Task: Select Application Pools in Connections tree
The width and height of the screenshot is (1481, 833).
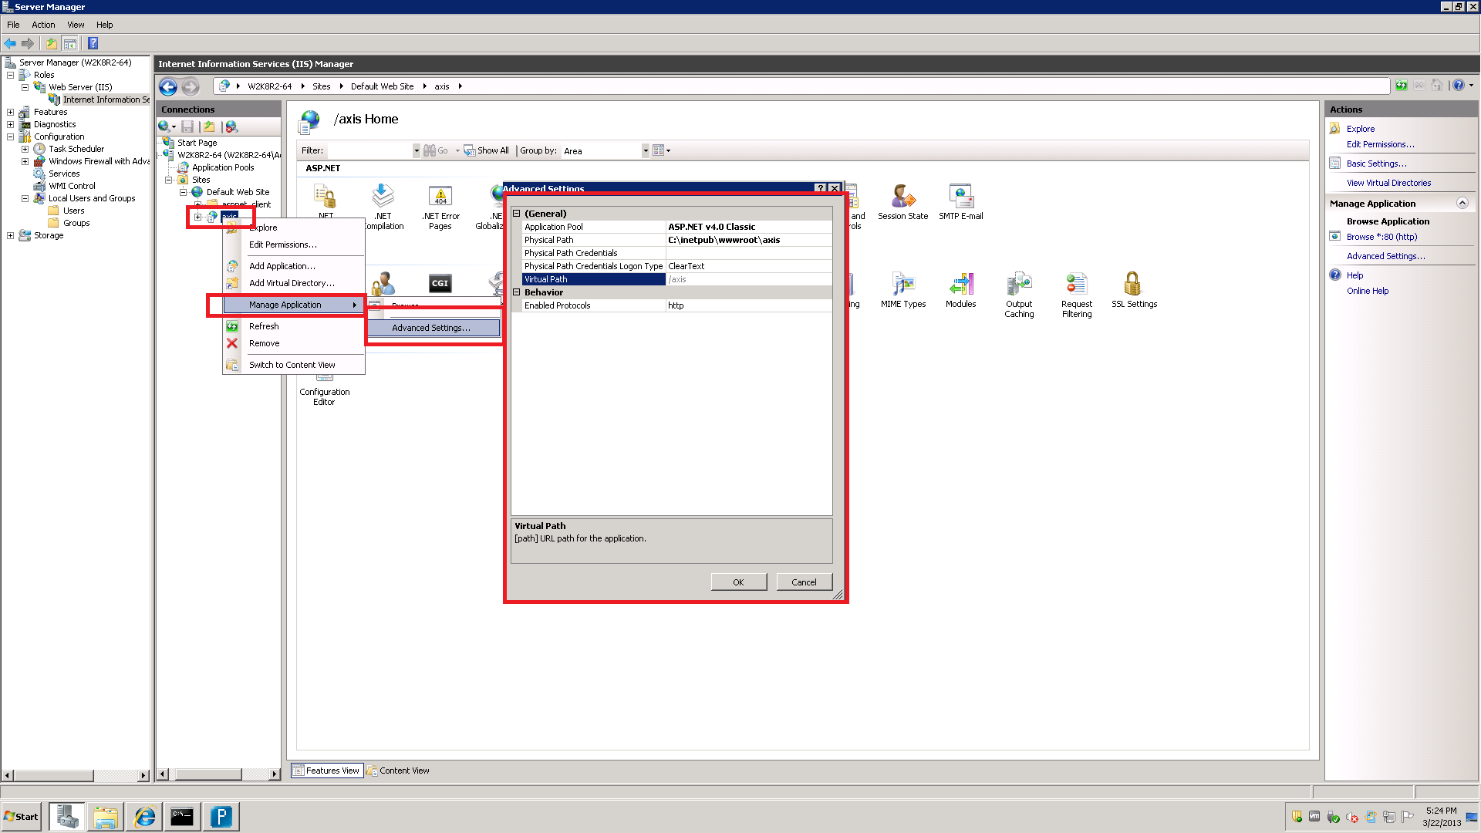Action: coord(222,167)
